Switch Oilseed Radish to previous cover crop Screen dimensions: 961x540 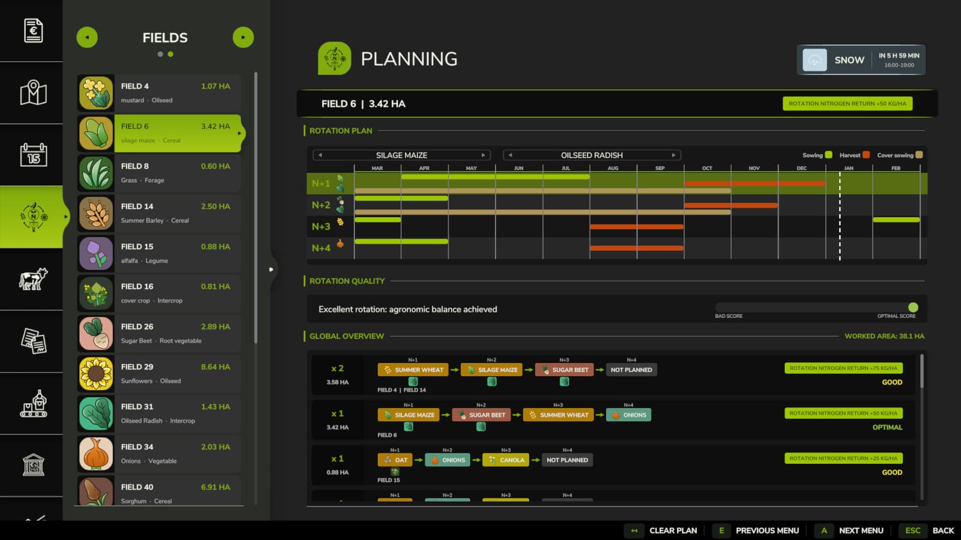coord(511,155)
